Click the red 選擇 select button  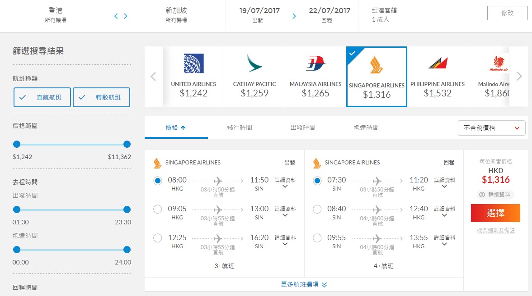pyautogui.click(x=495, y=213)
